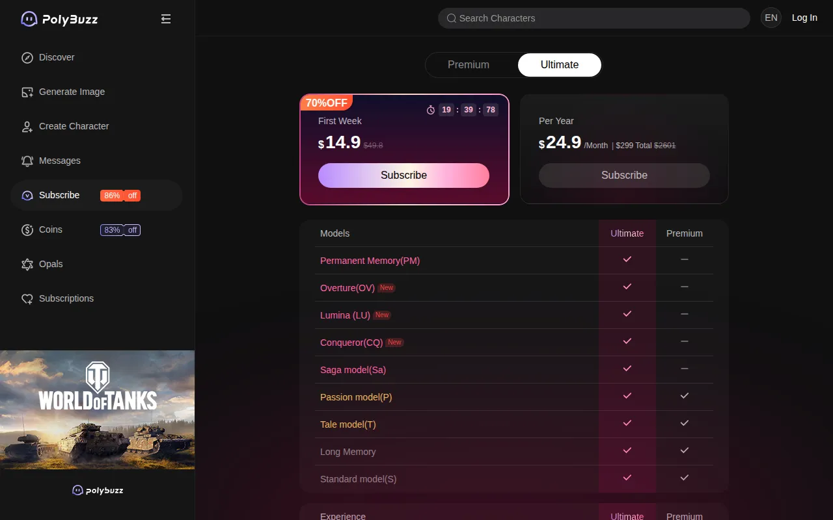Click the Ultimate checkmark for Permanent Memory
This screenshot has width=833, height=520.
[627, 259]
